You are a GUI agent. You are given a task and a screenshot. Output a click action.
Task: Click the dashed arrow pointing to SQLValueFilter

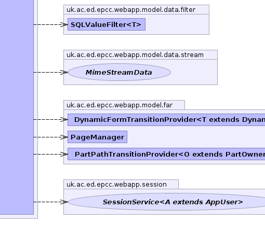point(50,24)
